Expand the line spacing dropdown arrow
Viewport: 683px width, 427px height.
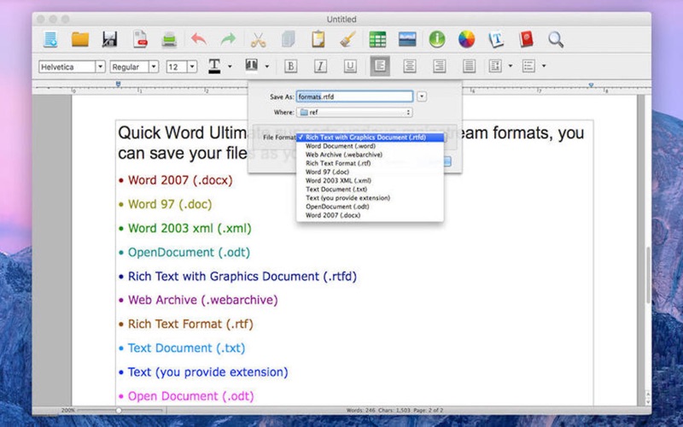coord(511,67)
